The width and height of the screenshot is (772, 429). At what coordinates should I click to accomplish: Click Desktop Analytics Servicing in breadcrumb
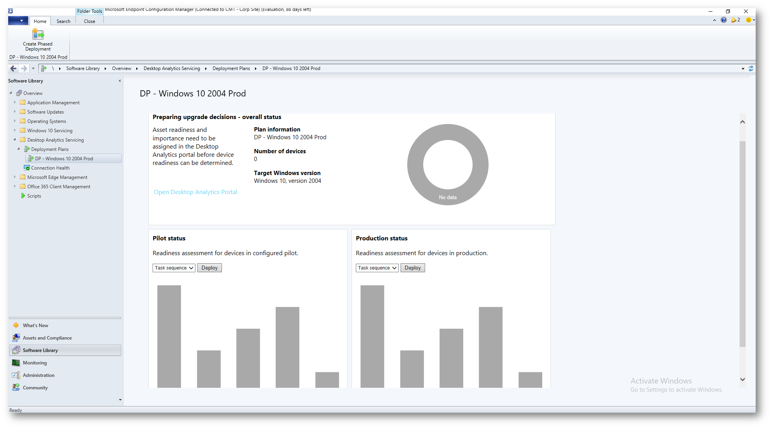pyautogui.click(x=172, y=68)
